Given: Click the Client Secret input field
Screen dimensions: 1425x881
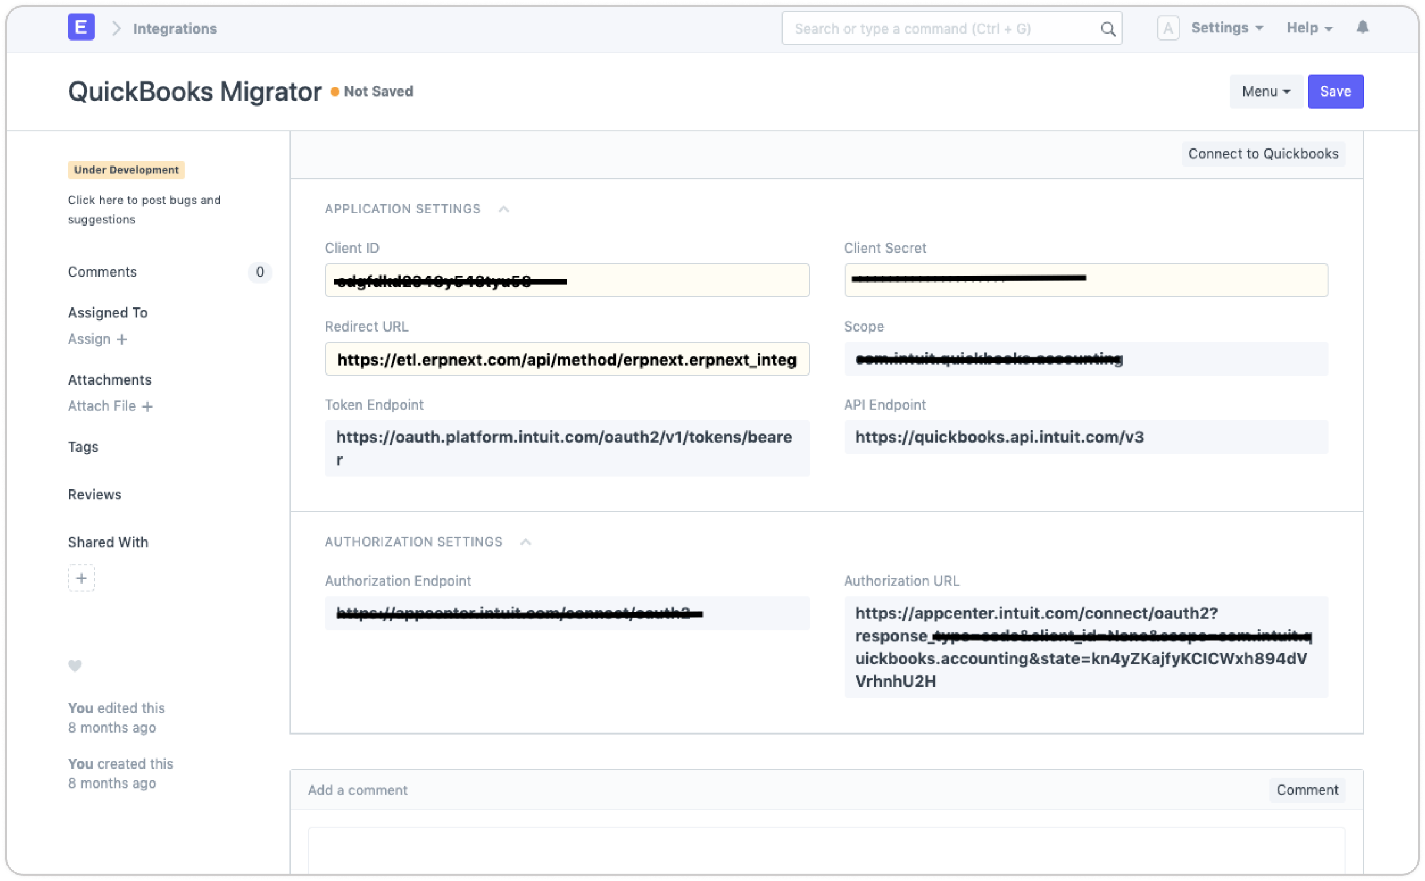Looking at the screenshot, I should pos(1086,280).
